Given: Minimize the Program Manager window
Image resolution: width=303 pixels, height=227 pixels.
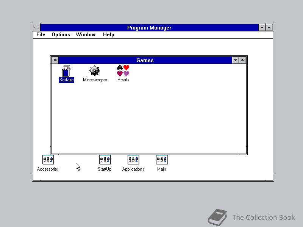Looking at the screenshot, I should point(262,28).
